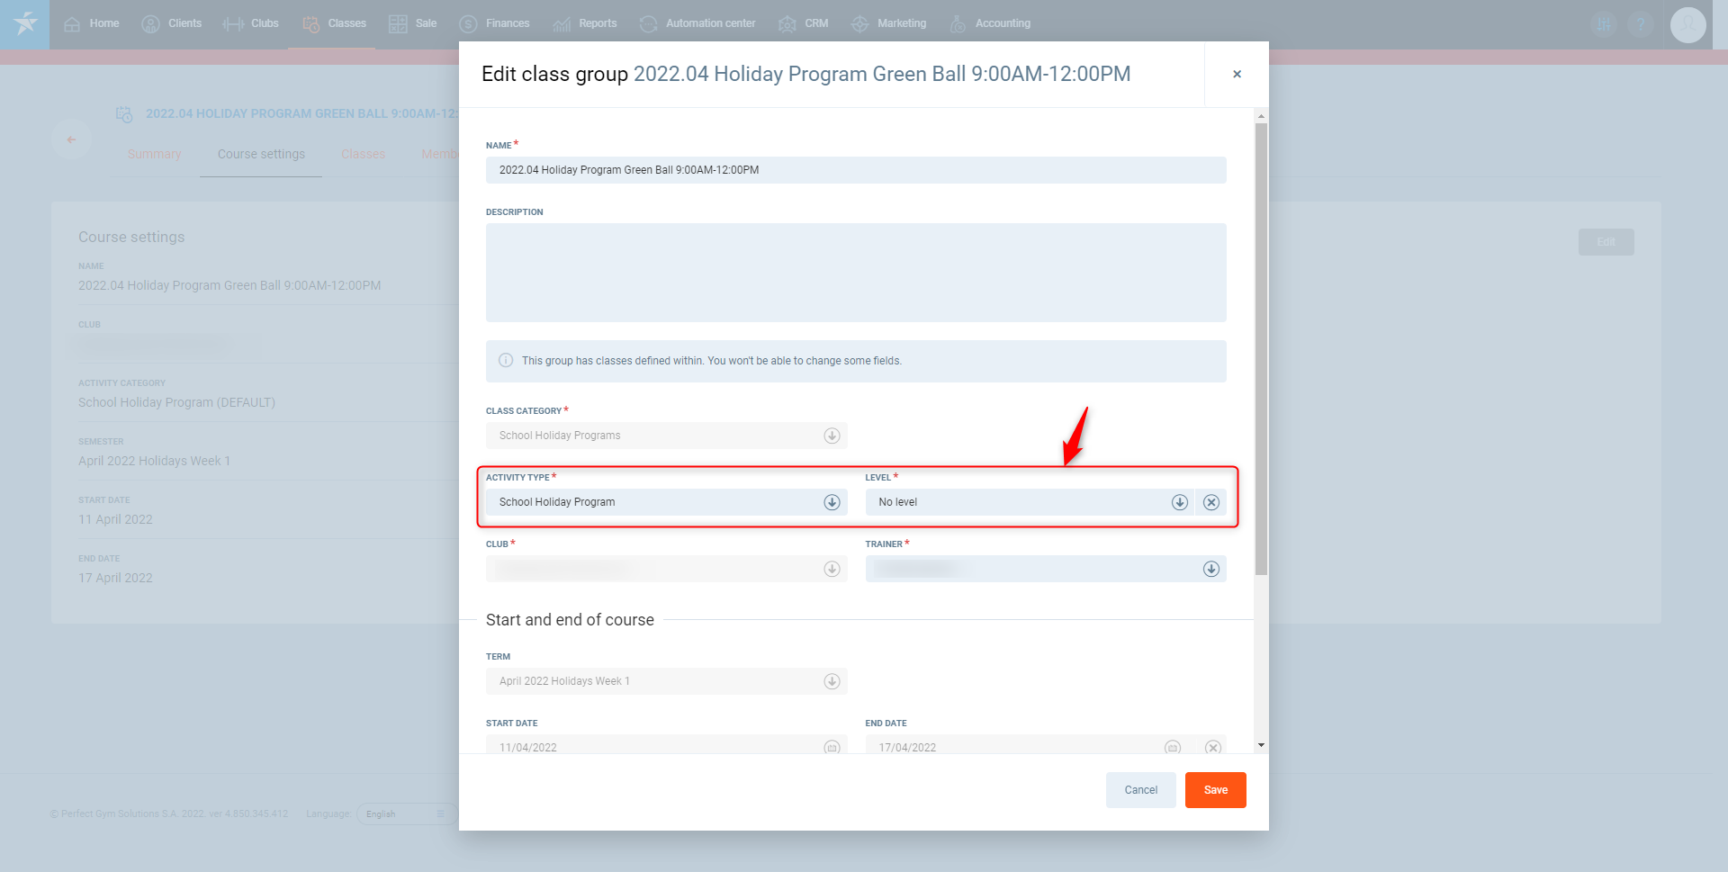Open the Level dropdown arrow

(x=1179, y=502)
